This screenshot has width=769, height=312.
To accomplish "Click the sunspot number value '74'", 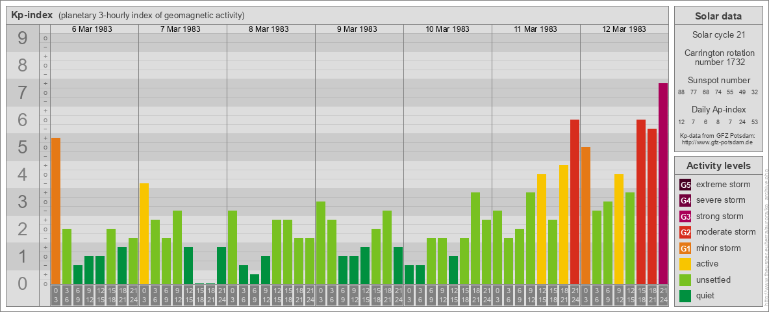I will 718,92.
